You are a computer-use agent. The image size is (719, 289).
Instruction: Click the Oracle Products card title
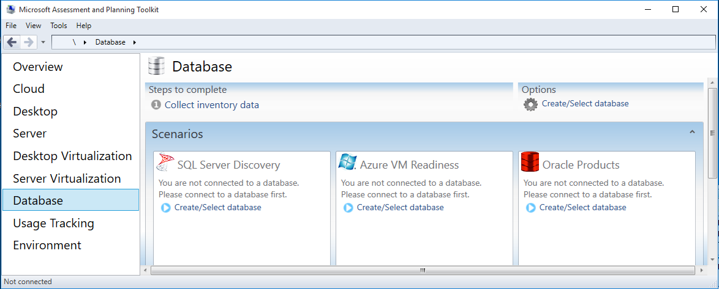pyautogui.click(x=581, y=164)
